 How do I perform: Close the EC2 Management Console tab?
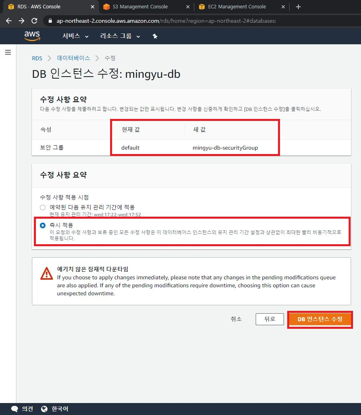pyautogui.click(x=283, y=7)
